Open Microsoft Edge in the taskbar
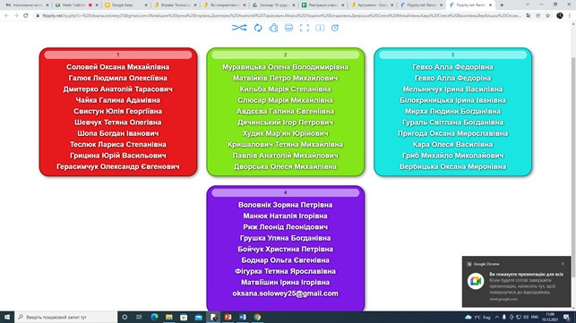576x323 pixels. [x=154, y=317]
